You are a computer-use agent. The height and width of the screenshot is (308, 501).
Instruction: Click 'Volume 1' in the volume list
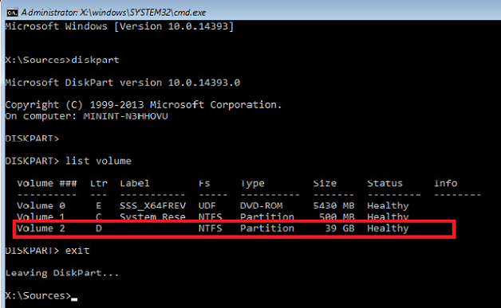click(41, 216)
